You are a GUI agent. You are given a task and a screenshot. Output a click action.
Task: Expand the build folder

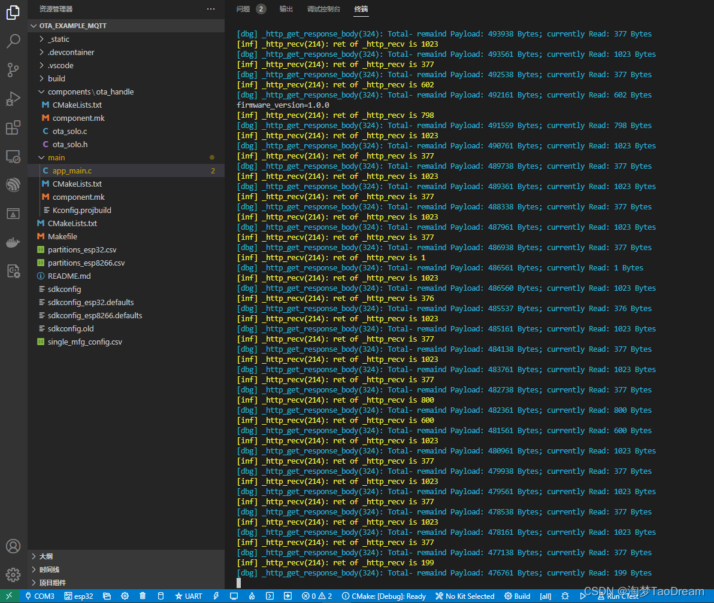click(x=126, y=79)
